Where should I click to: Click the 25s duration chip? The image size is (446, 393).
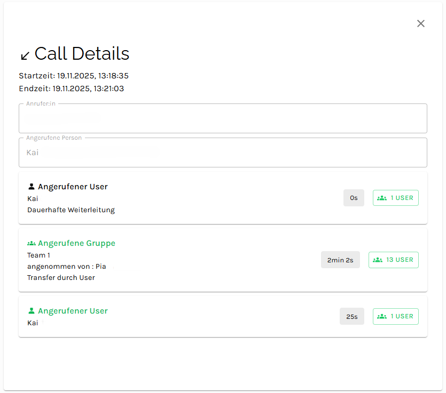coord(351,316)
